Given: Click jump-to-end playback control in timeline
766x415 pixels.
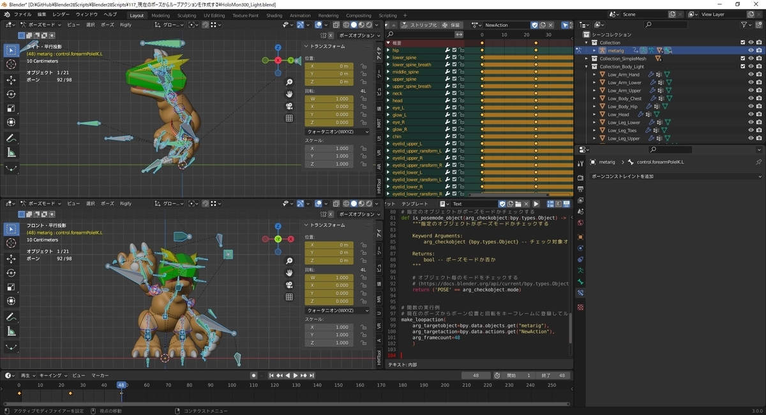Looking at the screenshot, I should pyautogui.click(x=312, y=375).
